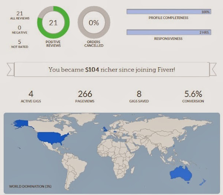Click Tasmania highlighted below Australia
This screenshot has width=223, height=195.
pyautogui.click(x=188, y=182)
